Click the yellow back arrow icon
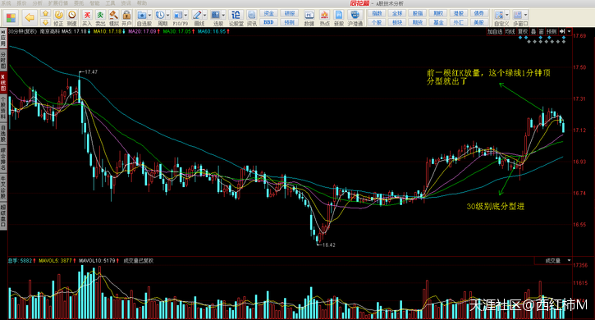Viewport: 595px width, 320px height. [x=30, y=17]
